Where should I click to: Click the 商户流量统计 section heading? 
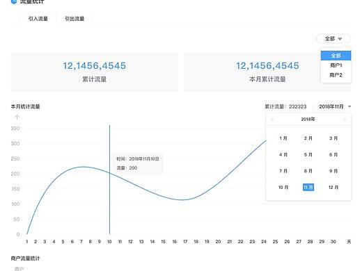25,258
